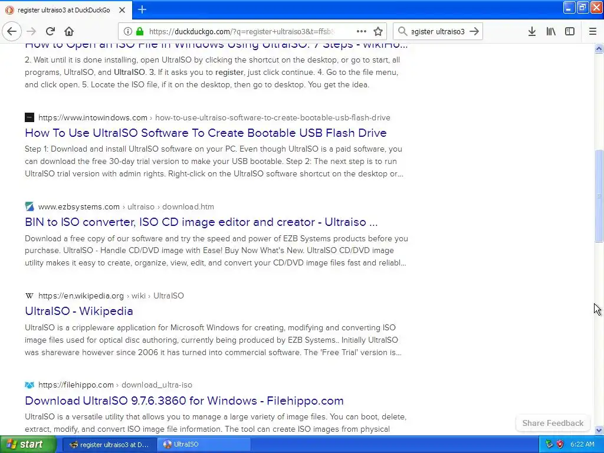The height and width of the screenshot is (453, 604).
Task: Open the Downloads panel
Action: 532,31
